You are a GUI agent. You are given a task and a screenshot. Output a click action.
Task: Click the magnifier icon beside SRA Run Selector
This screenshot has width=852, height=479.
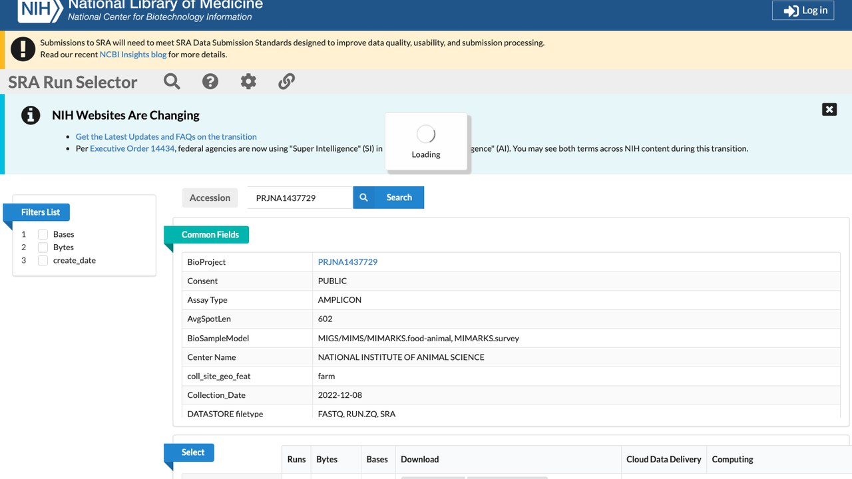[x=172, y=81]
